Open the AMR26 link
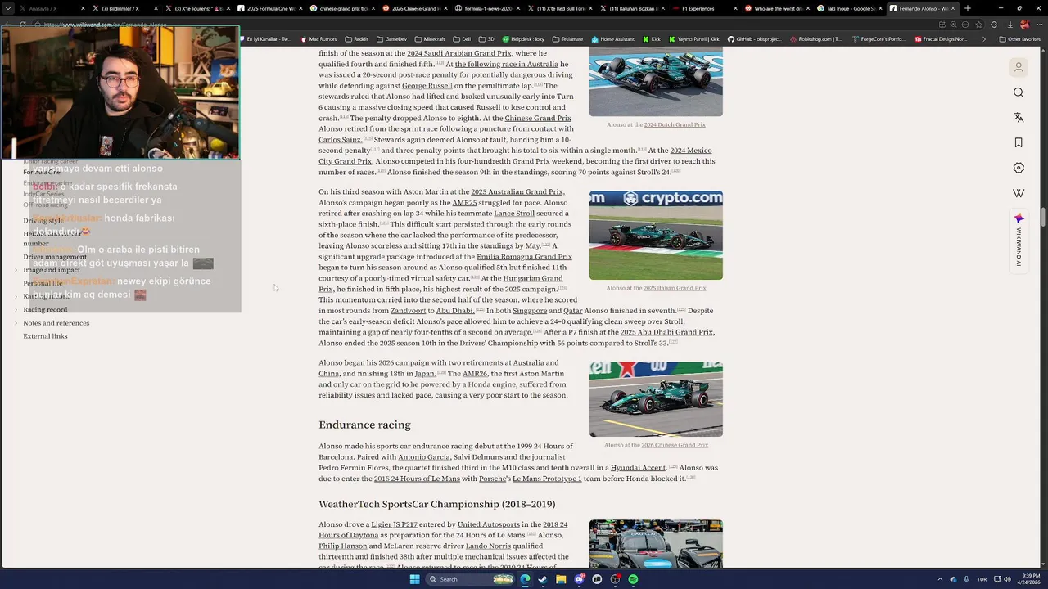Viewport: 1048px width, 589px height. 475,374
